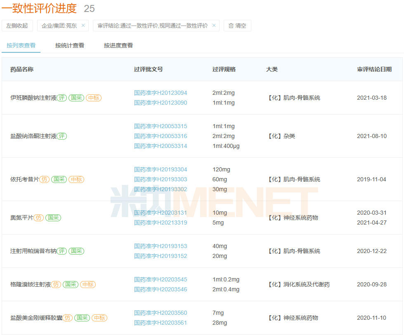Open approval number 国药准字H20193304
Screen dimensions: 404x335
(161, 170)
